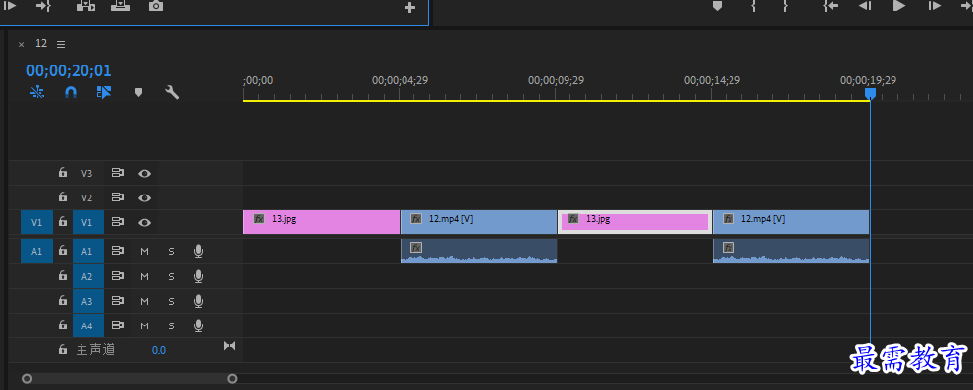Select the sequence tab named 12
Viewport: 973px width, 390px height.
[41, 43]
